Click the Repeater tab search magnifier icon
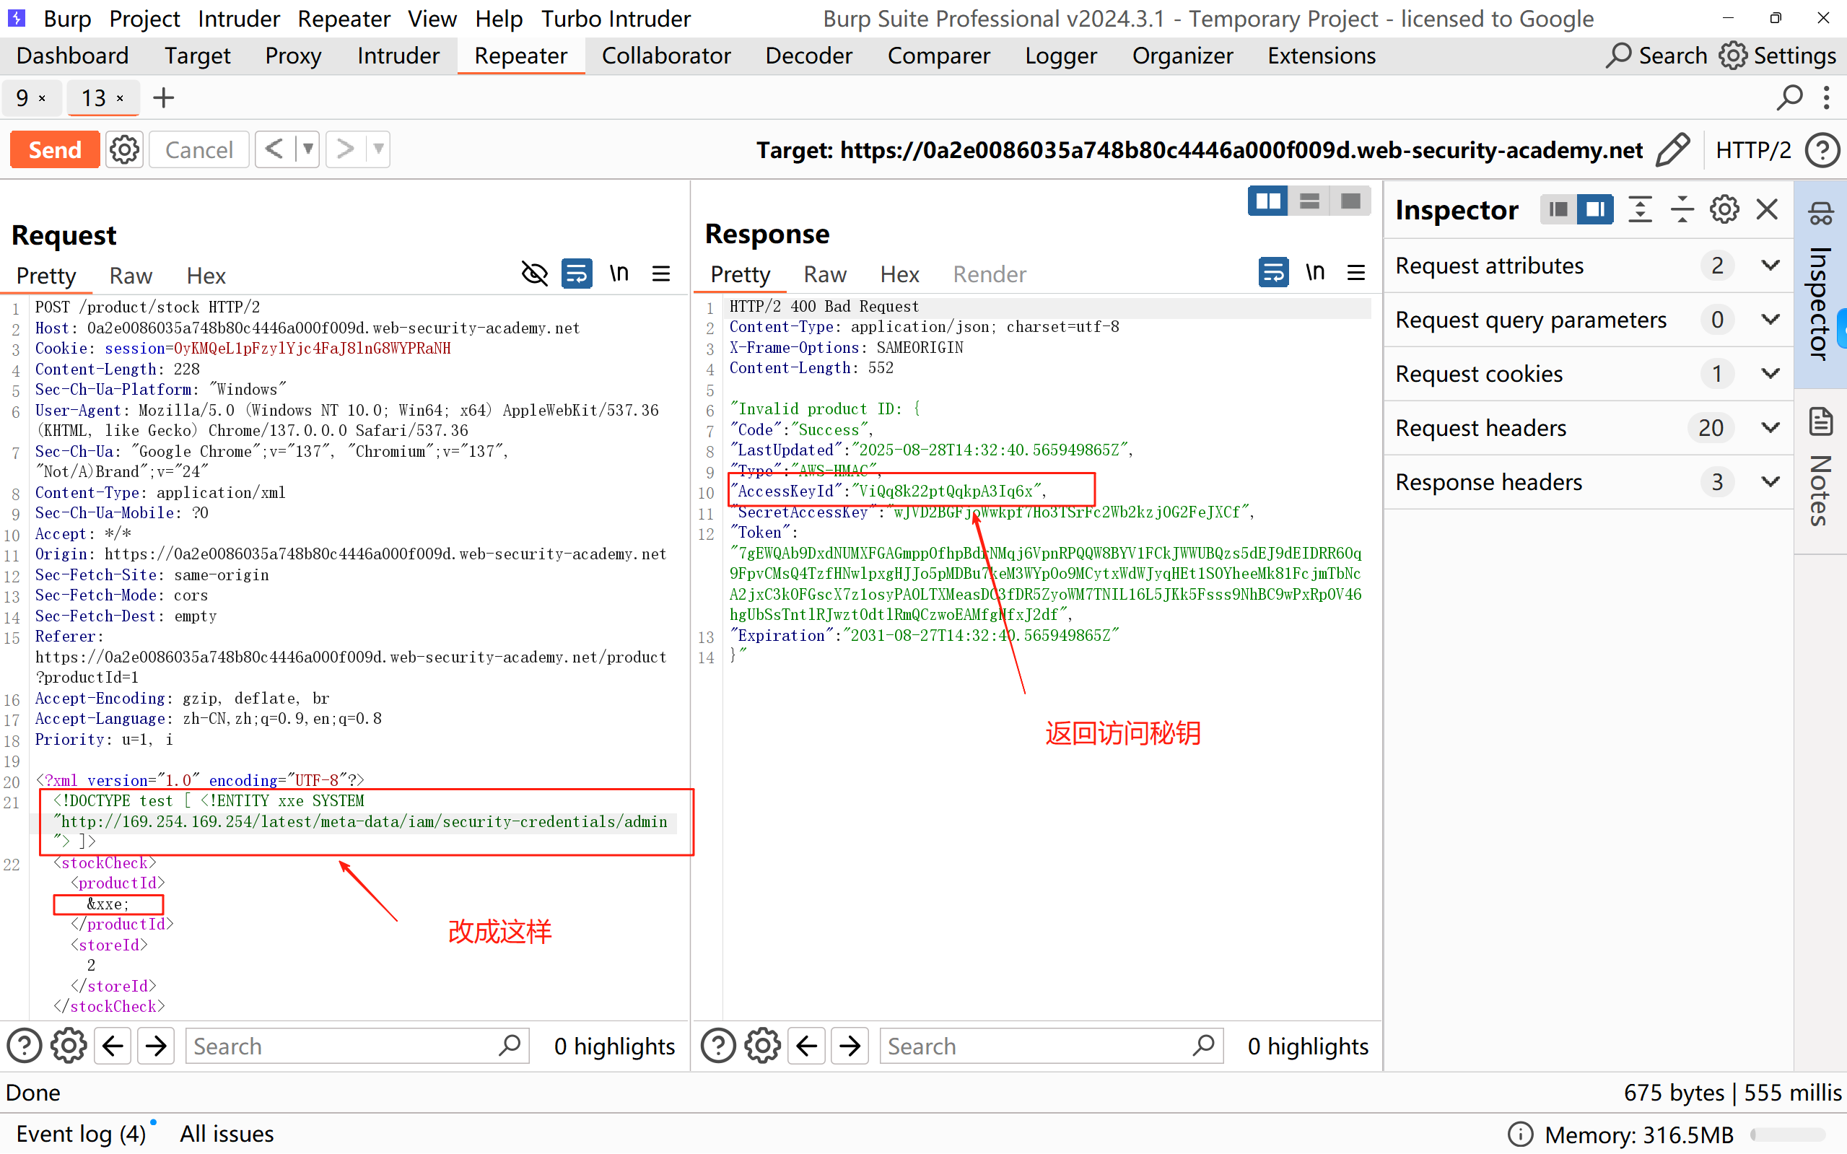 (x=1789, y=97)
